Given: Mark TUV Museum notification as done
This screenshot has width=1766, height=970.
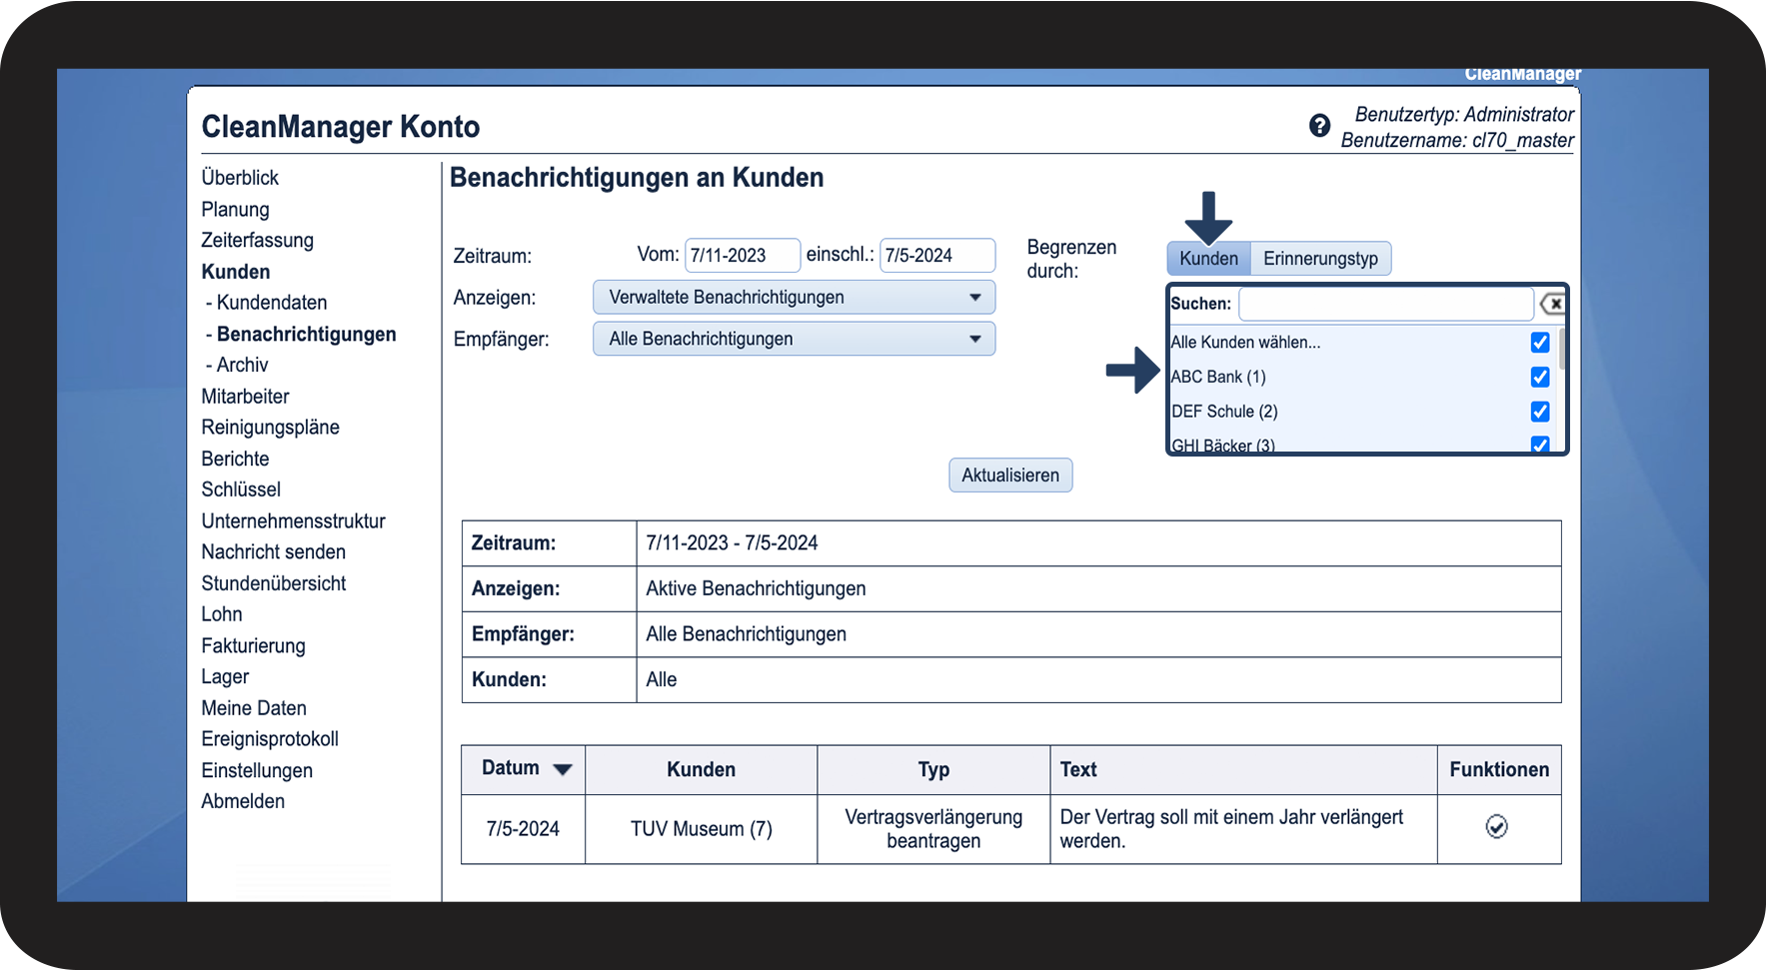Looking at the screenshot, I should (x=1496, y=827).
